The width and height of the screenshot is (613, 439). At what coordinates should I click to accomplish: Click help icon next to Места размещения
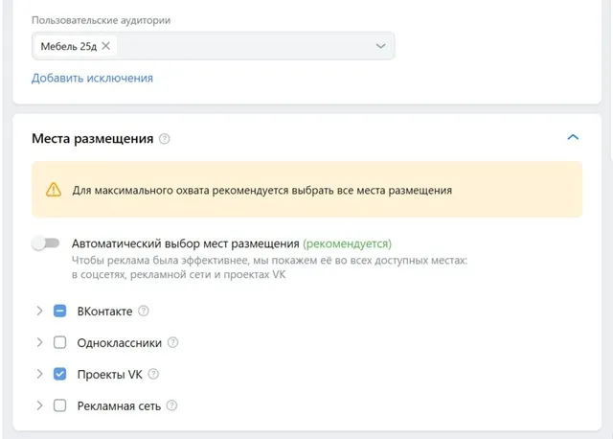click(165, 139)
